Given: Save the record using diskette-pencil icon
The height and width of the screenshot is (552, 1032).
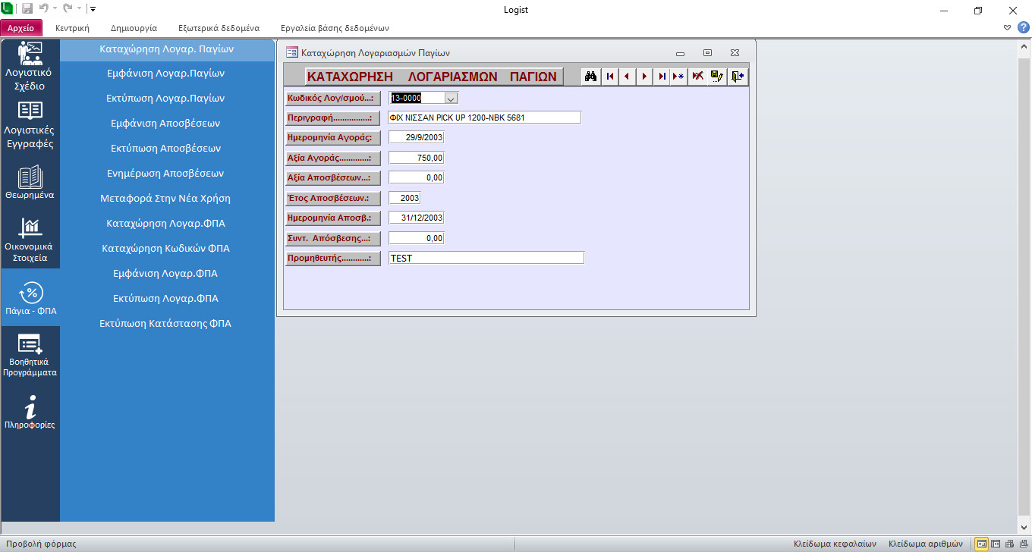Looking at the screenshot, I should tap(717, 77).
